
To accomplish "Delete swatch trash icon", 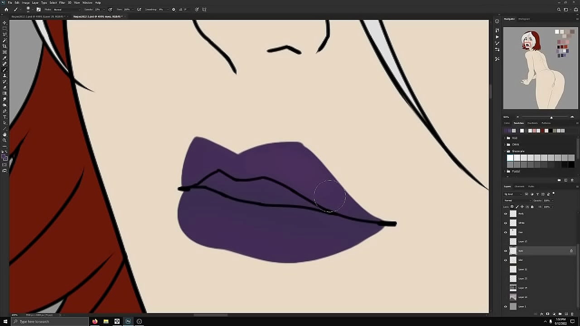I will (572, 180).
